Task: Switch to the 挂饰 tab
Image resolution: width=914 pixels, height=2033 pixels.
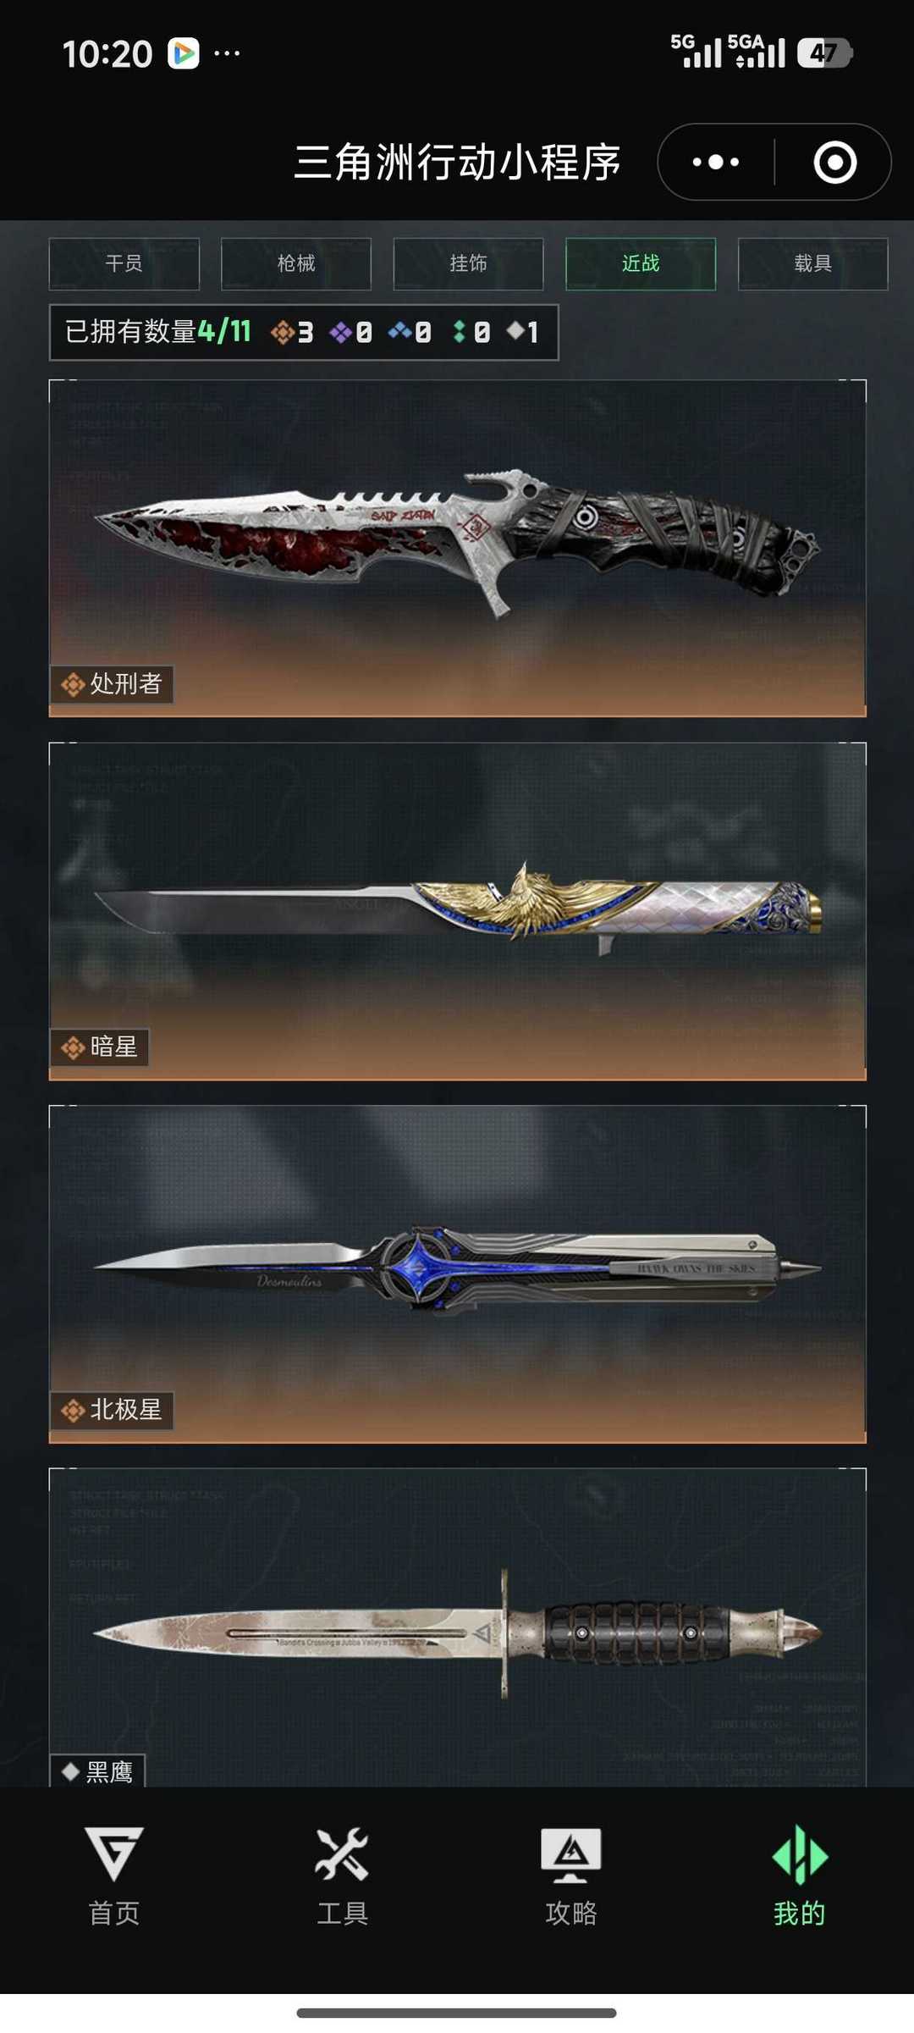Action: point(468,264)
